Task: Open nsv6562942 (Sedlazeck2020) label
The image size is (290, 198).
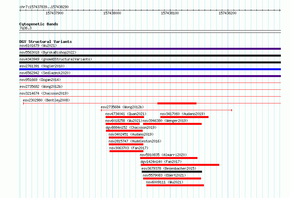Action: [x=45, y=73]
